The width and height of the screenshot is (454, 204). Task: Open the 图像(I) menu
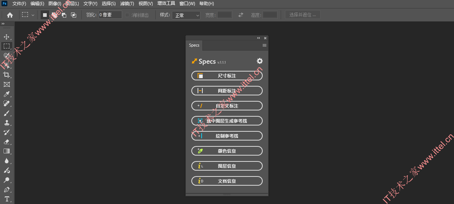(55, 4)
